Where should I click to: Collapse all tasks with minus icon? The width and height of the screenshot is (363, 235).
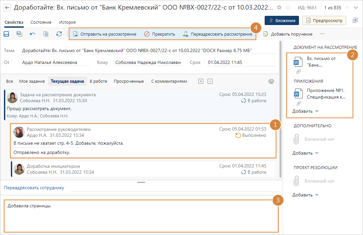pyautogui.click(x=210, y=81)
